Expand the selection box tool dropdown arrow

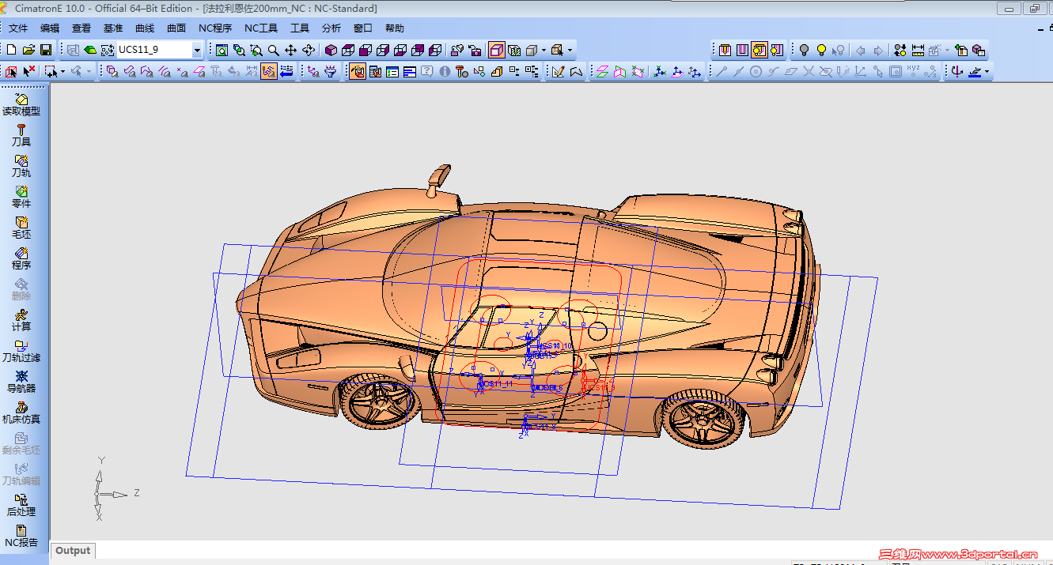(63, 71)
